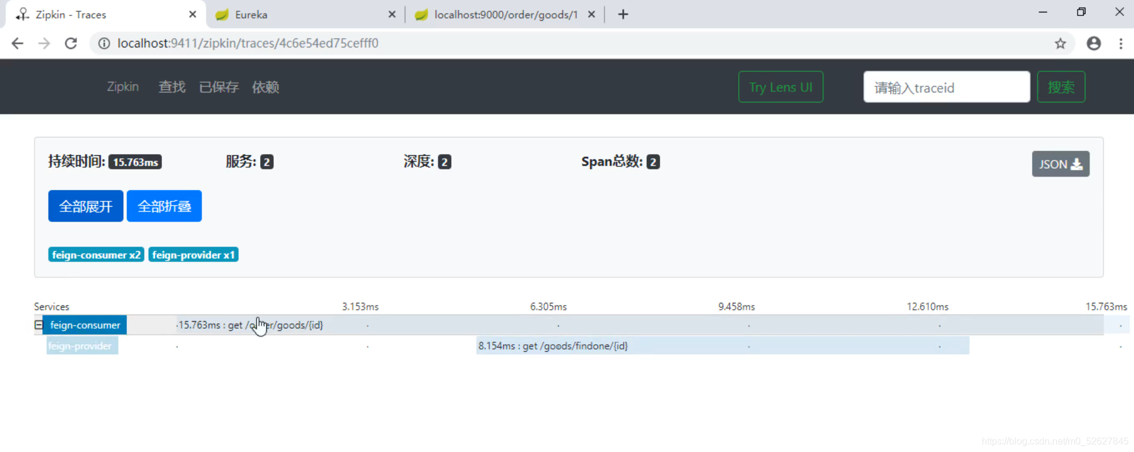The height and width of the screenshot is (452, 1134).
Task: Restore down the browser window
Action: [1081, 12]
